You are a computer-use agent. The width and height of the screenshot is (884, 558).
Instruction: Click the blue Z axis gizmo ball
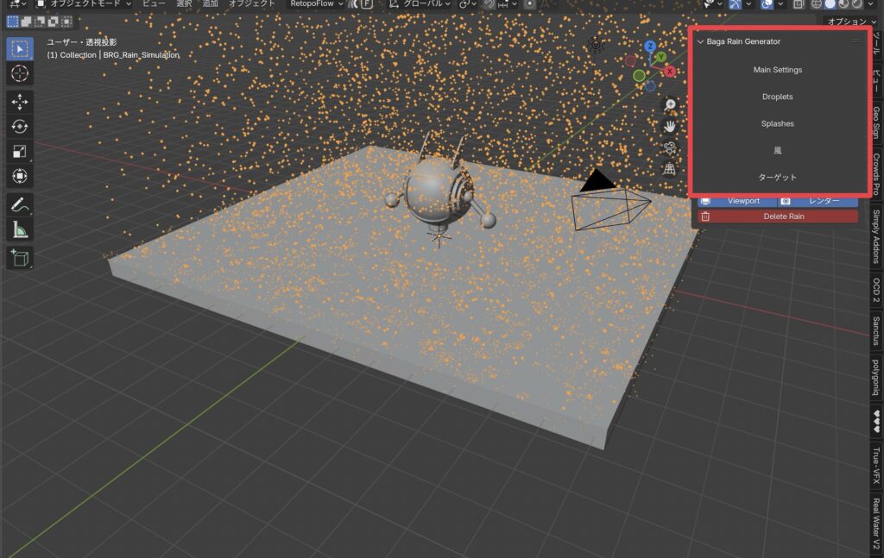click(x=650, y=47)
